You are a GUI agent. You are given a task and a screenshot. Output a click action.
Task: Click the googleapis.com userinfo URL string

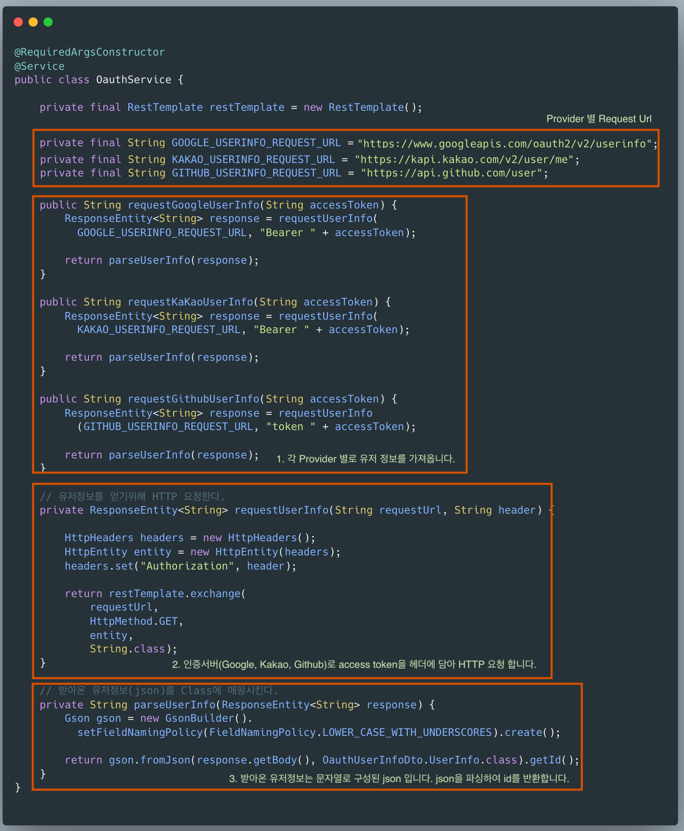tap(504, 144)
